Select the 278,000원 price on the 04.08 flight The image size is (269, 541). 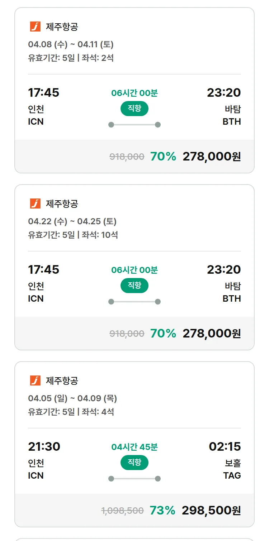point(212,157)
